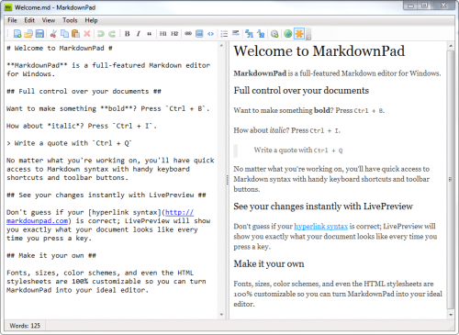This screenshot has height=335, width=459.
Task: Apply Heading 1 using the H1 button
Action: click(162, 34)
